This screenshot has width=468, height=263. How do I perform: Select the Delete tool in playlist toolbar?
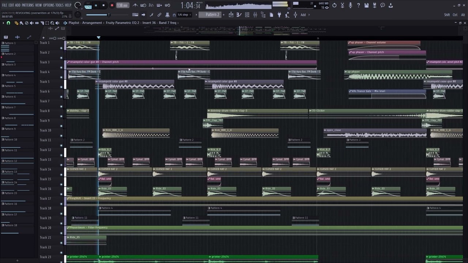[26, 23]
